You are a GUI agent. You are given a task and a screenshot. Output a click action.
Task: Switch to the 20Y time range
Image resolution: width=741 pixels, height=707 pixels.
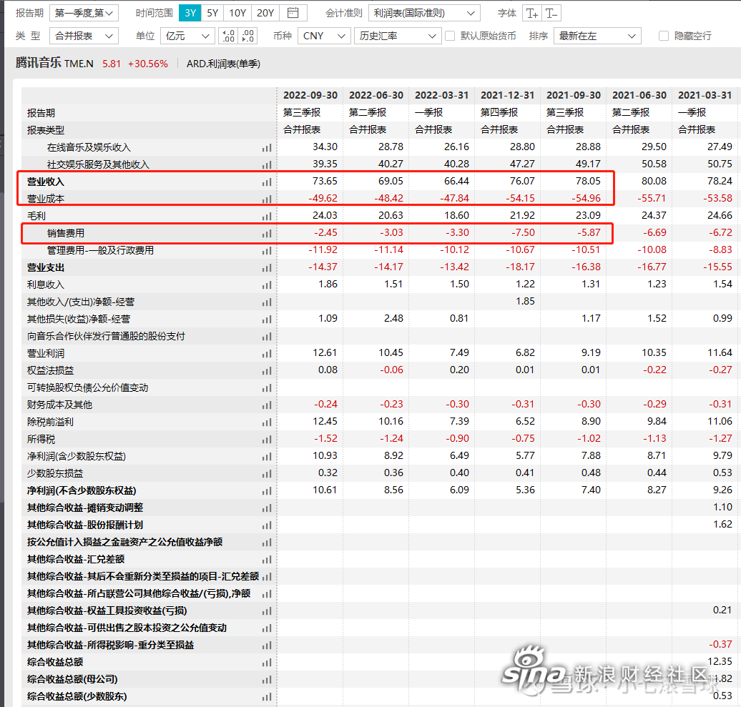pos(265,13)
